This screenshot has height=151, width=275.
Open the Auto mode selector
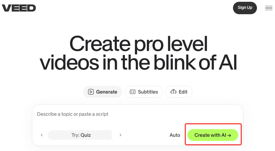click(x=175, y=135)
